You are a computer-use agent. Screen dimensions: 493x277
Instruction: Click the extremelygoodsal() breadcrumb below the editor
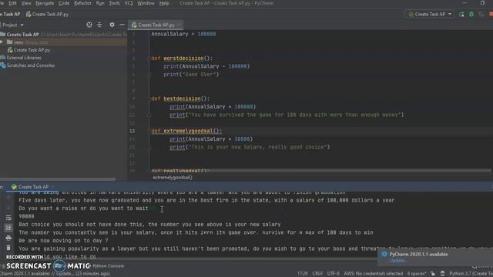(x=173, y=178)
